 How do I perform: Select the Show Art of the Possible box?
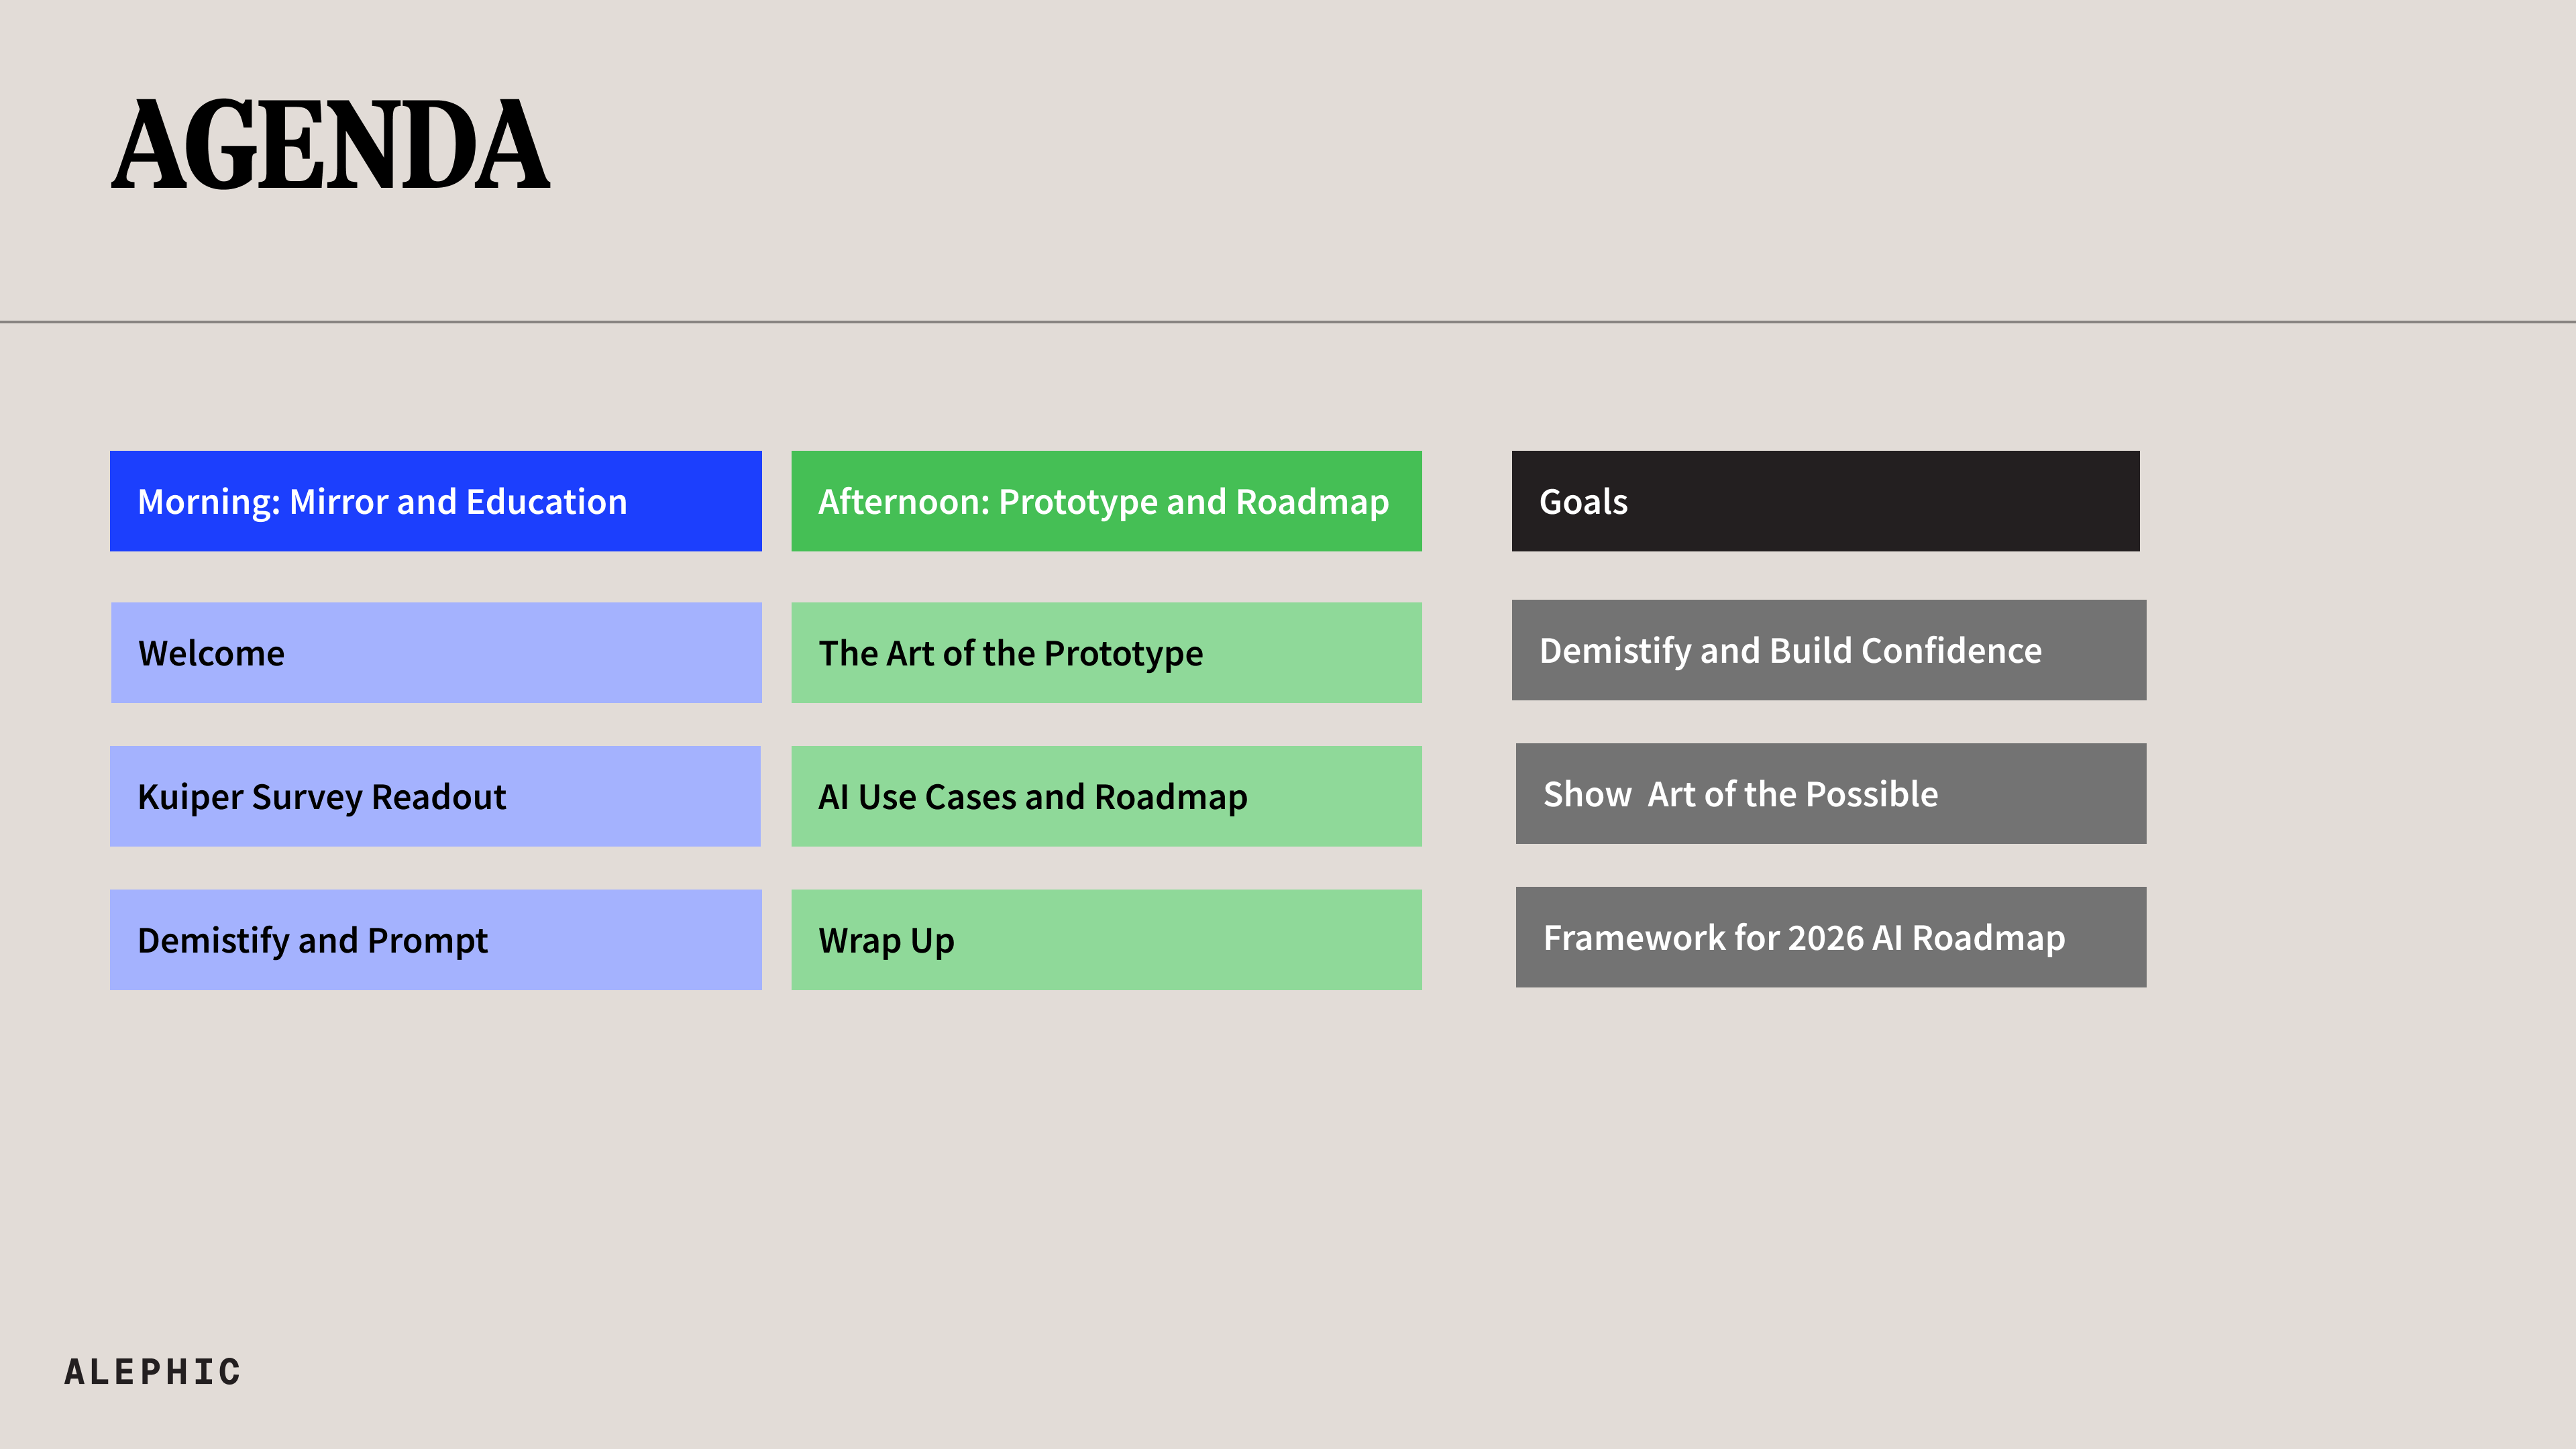point(1830,794)
